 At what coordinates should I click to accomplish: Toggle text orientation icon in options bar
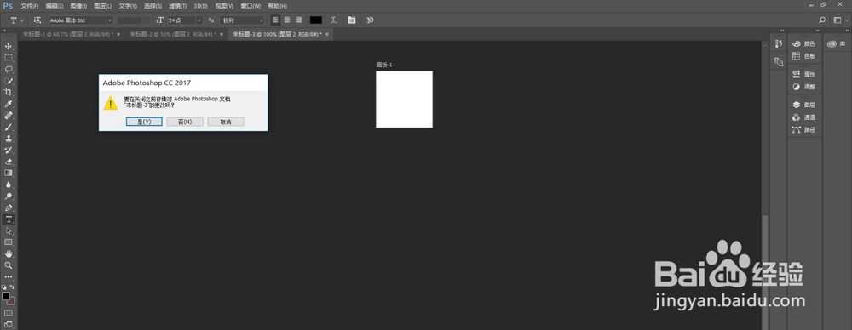pyautogui.click(x=37, y=20)
